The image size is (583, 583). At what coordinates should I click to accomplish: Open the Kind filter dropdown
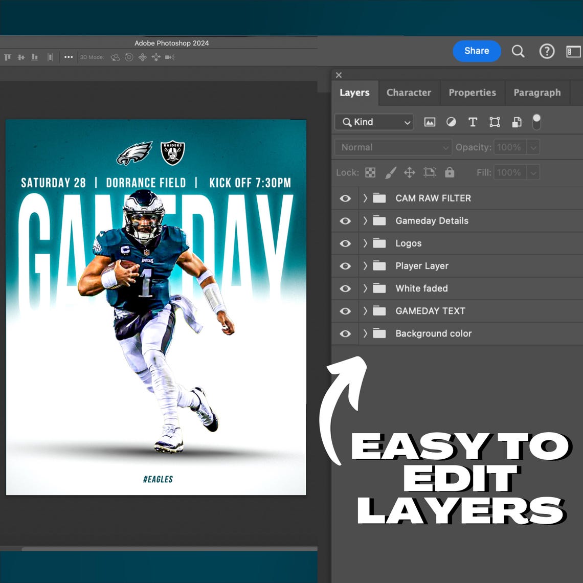coord(374,122)
